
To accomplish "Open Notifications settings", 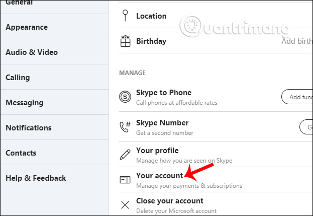I will 29,128.
